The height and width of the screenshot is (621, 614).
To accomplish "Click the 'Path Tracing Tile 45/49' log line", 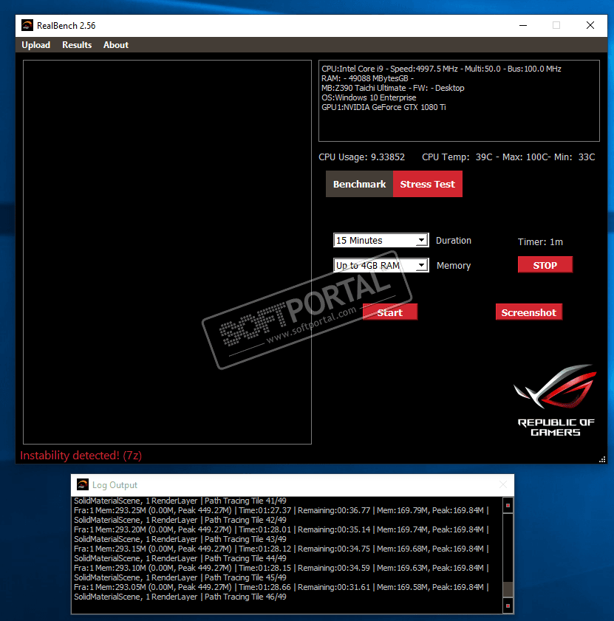I will click(180, 577).
